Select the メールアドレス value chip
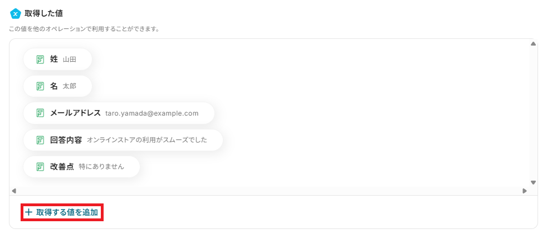This screenshot has height=239, width=547. coord(119,113)
